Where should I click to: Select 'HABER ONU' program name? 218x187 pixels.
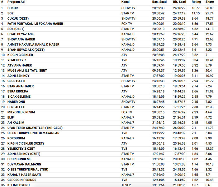pos(16,102)
